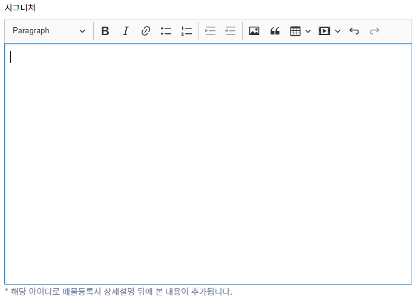Increase the indent of the text
The height and width of the screenshot is (302, 414).
point(210,31)
